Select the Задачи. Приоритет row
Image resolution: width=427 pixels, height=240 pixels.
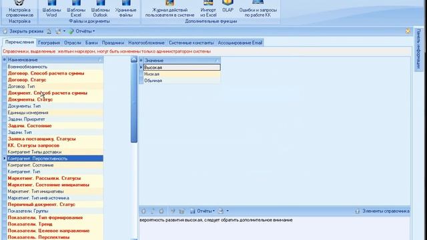click(x=55, y=119)
